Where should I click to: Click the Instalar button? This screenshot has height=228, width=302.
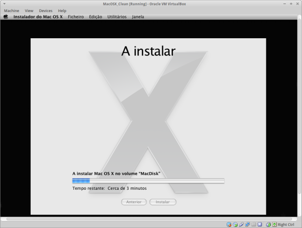(x=163, y=202)
